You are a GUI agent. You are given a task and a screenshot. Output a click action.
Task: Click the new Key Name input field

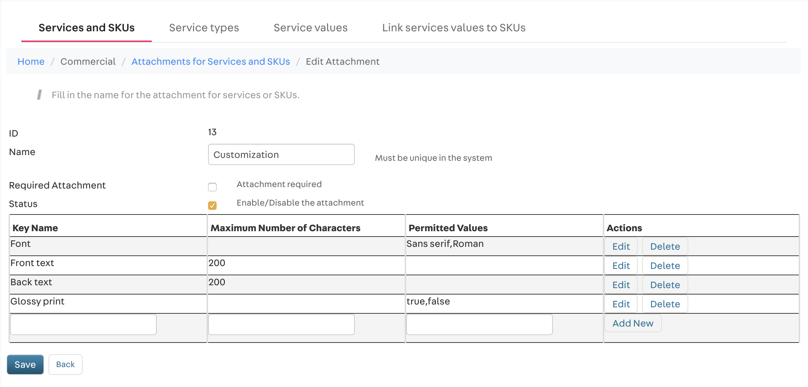pyautogui.click(x=83, y=324)
